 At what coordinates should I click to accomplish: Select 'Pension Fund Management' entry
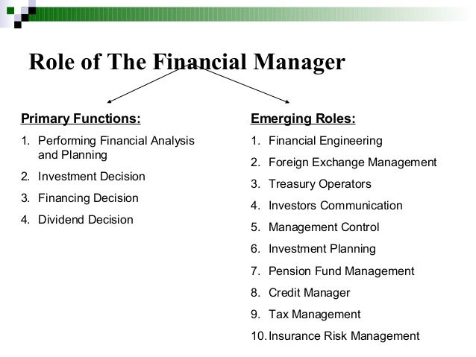341,271
